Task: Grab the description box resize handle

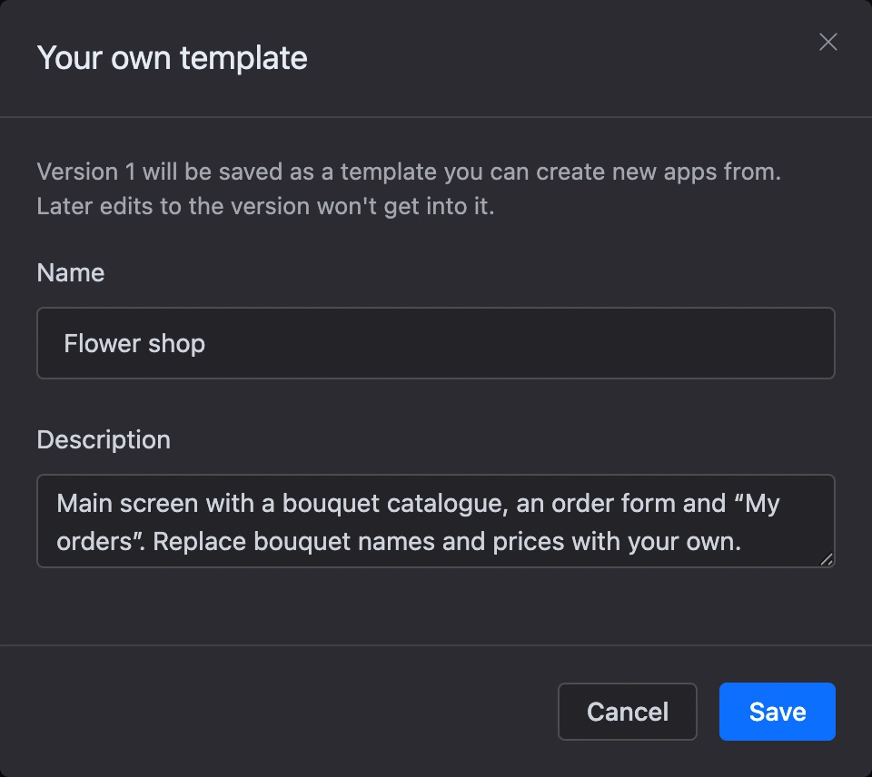Action: pos(827,559)
